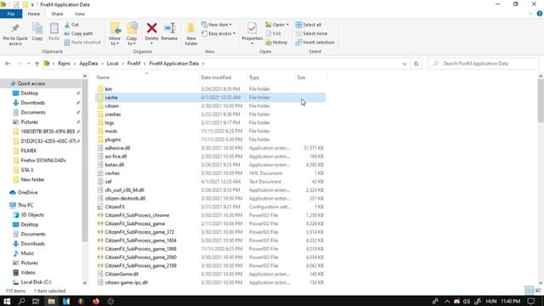Select adhesive.dll file
Screen dimensions: 544x306
210,148
